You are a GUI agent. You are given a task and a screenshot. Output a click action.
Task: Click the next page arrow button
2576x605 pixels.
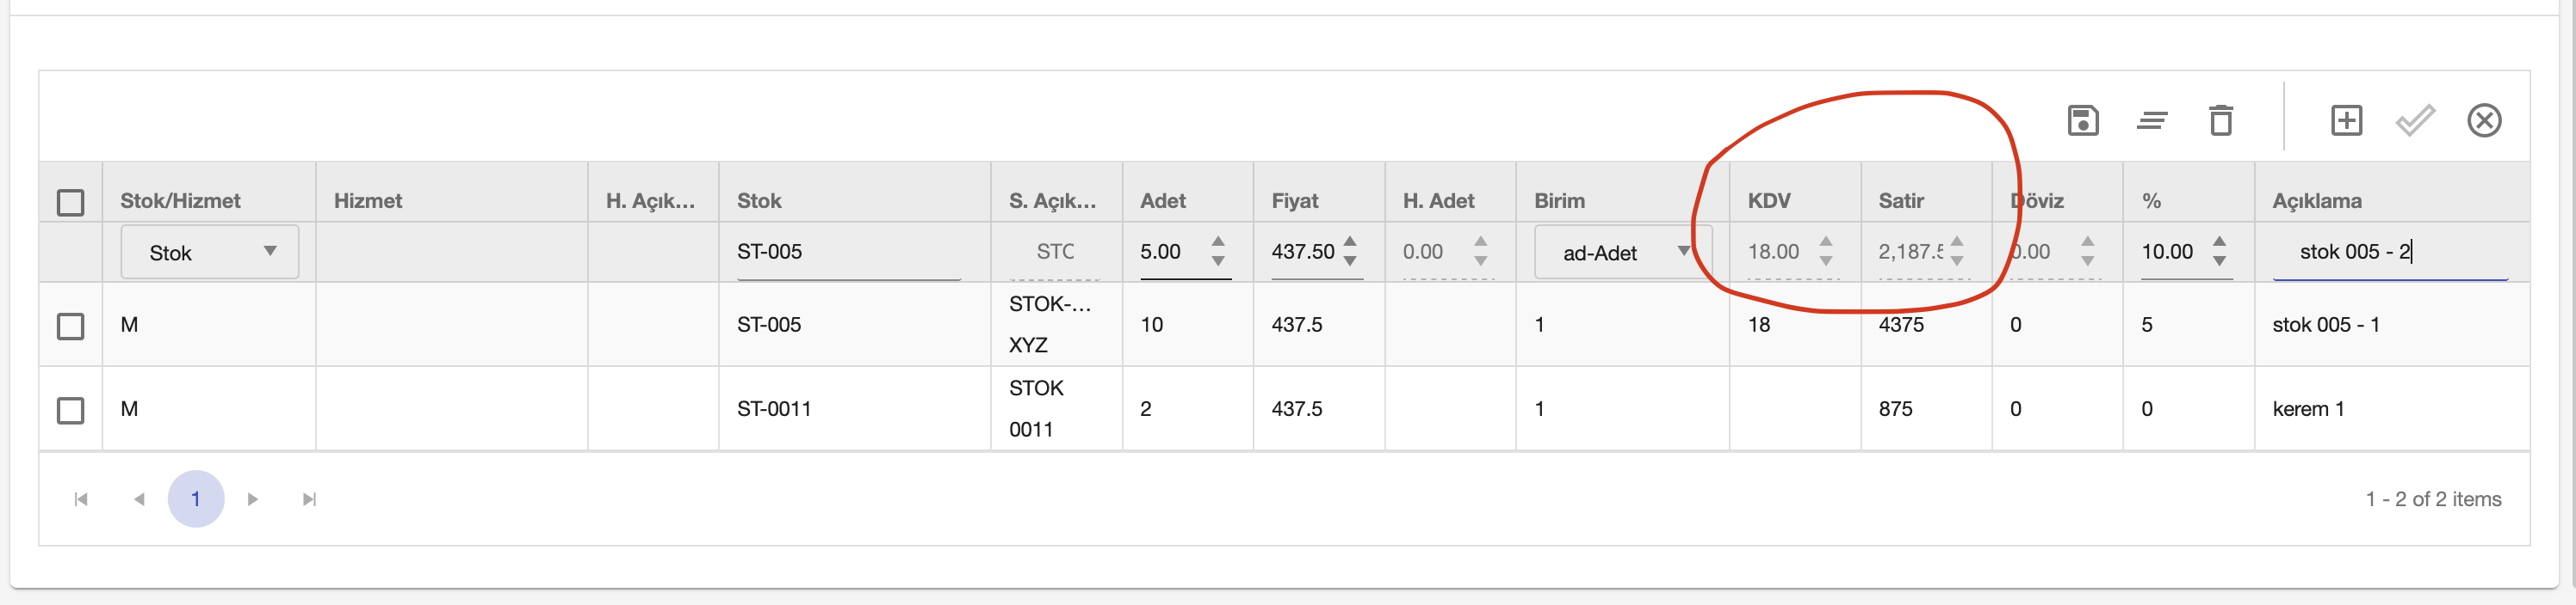pyautogui.click(x=253, y=499)
